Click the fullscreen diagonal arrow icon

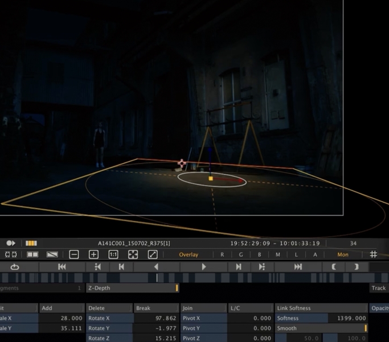click(153, 255)
